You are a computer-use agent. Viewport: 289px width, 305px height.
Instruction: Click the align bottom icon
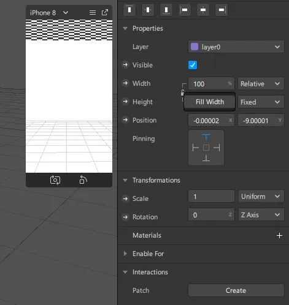[x=166, y=10]
